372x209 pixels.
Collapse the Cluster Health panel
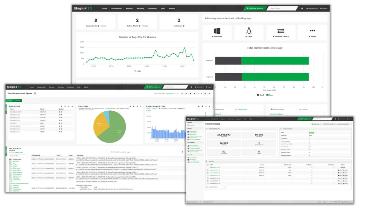click(281, 129)
